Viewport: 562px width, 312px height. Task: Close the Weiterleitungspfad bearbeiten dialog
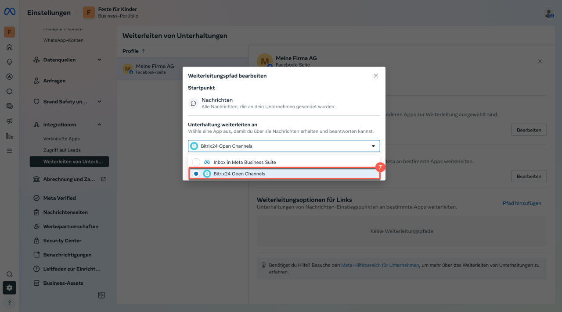point(376,75)
